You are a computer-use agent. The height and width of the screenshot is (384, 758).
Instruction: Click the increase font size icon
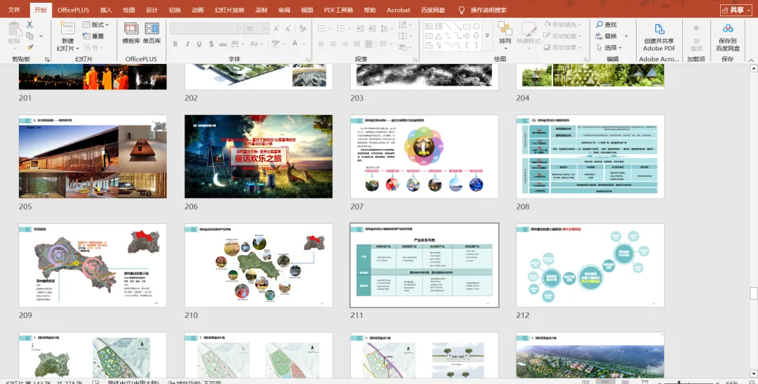click(x=277, y=29)
